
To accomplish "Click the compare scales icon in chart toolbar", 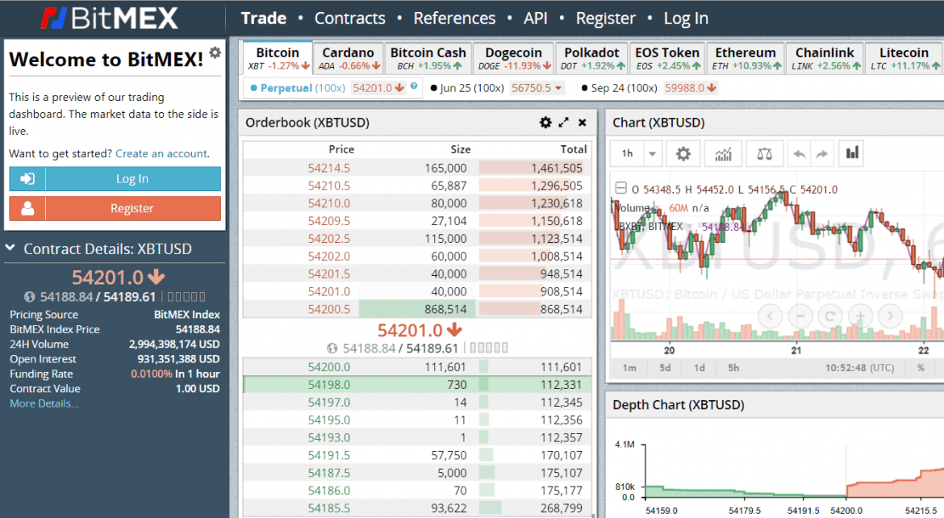I will 764,153.
